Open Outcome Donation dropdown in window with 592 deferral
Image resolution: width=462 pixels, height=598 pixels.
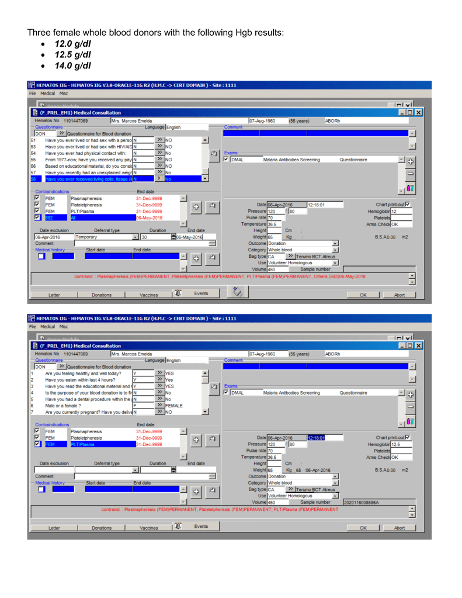(x=335, y=243)
